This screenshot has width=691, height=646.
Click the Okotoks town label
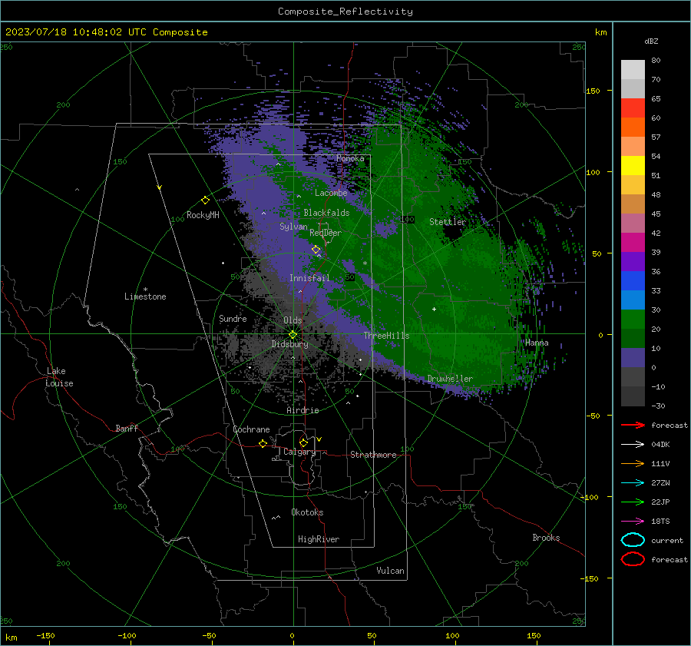pos(307,512)
